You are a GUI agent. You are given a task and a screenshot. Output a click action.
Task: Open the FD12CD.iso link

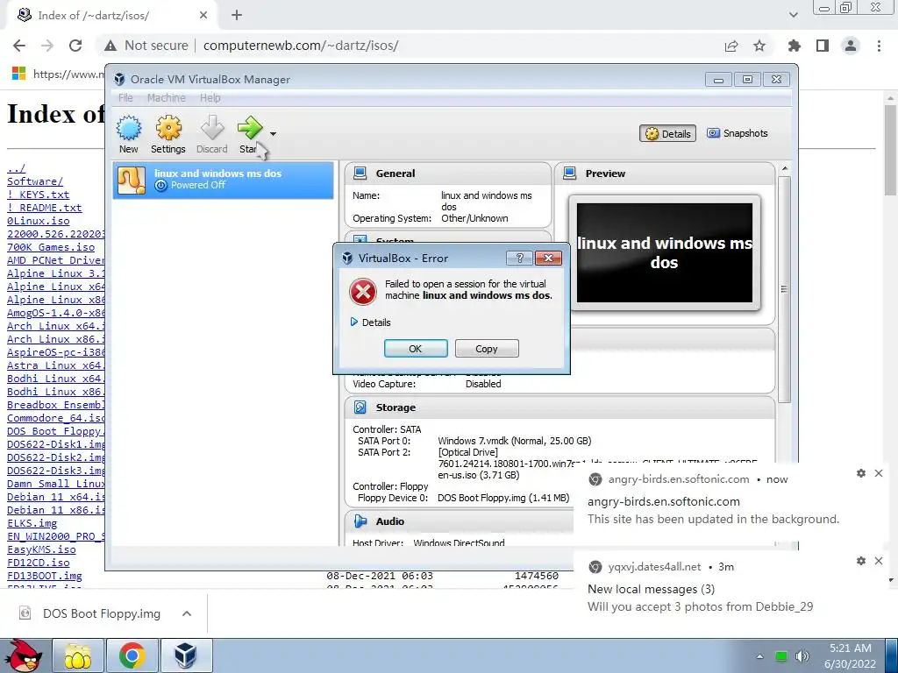click(39, 563)
